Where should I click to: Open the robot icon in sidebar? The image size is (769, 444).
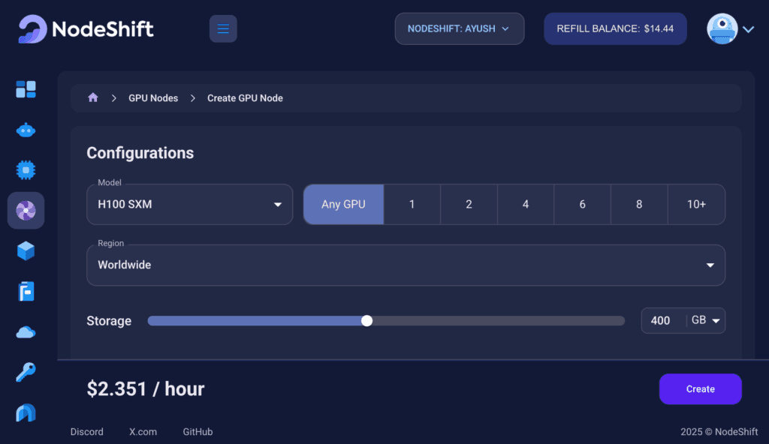[x=26, y=130]
